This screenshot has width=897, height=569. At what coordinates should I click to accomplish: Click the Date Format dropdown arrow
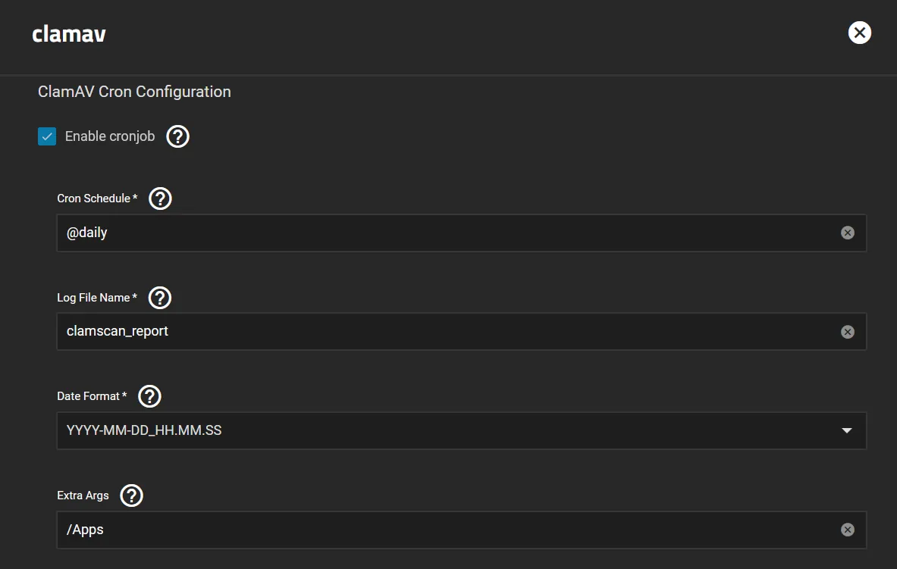[x=847, y=430]
